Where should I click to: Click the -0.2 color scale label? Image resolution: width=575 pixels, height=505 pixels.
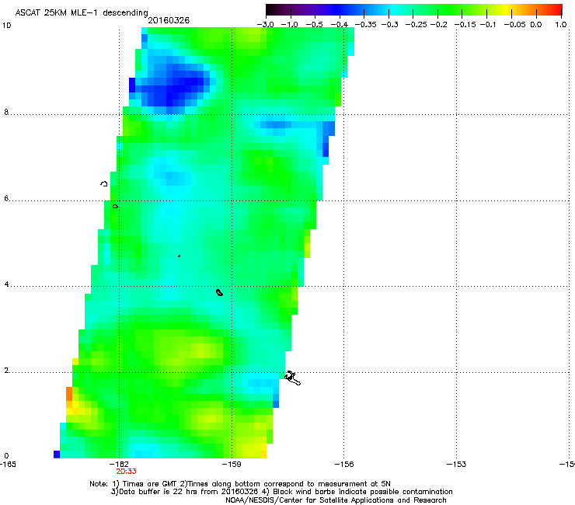pyautogui.click(x=438, y=25)
